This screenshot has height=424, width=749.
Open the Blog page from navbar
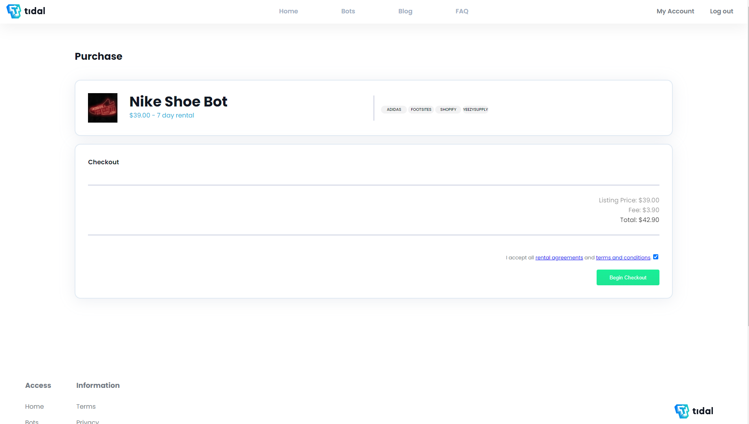(x=405, y=11)
